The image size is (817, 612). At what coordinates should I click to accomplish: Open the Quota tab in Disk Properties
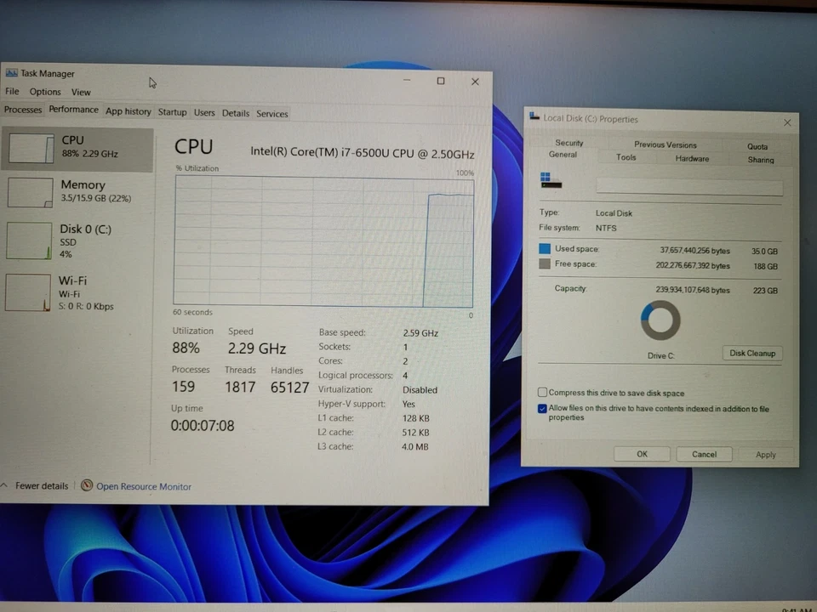(757, 147)
